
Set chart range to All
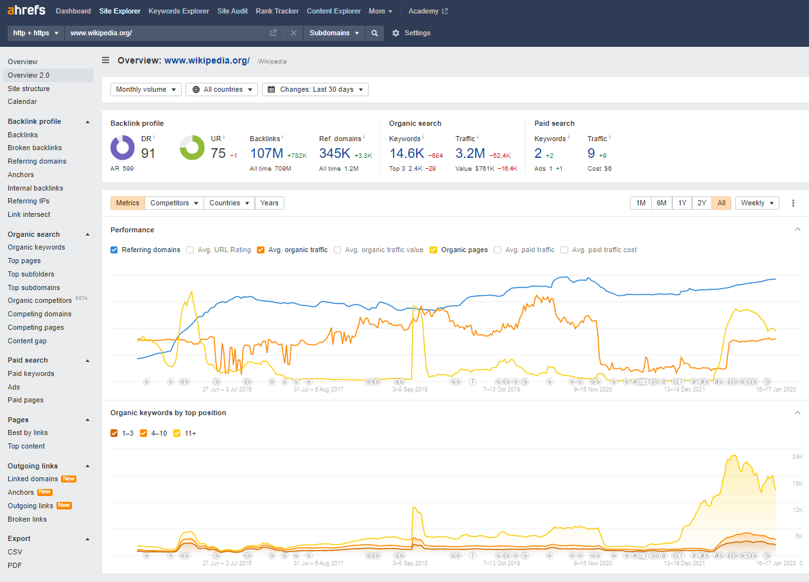point(721,203)
